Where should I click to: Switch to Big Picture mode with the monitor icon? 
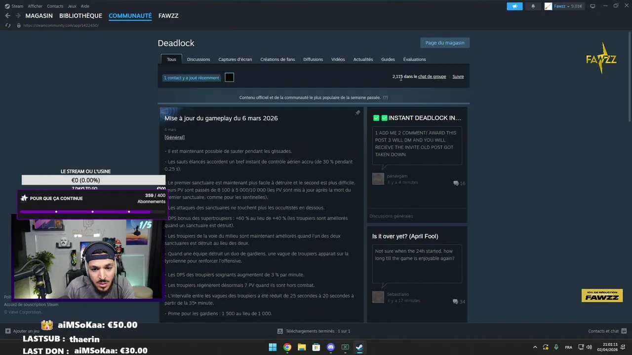592,6
